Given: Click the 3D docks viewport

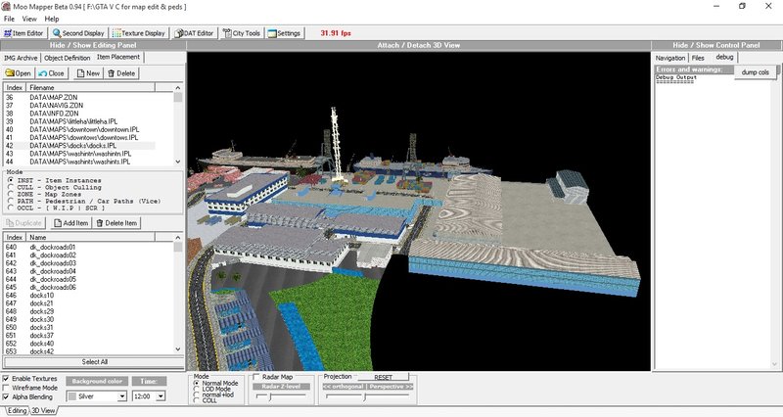Looking at the screenshot, I should coord(419,211).
